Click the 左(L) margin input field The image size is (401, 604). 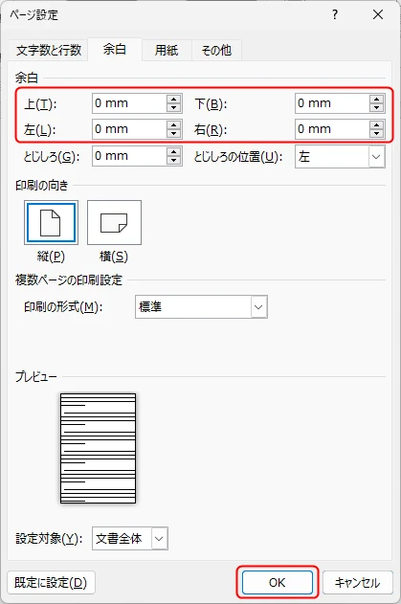(x=129, y=129)
